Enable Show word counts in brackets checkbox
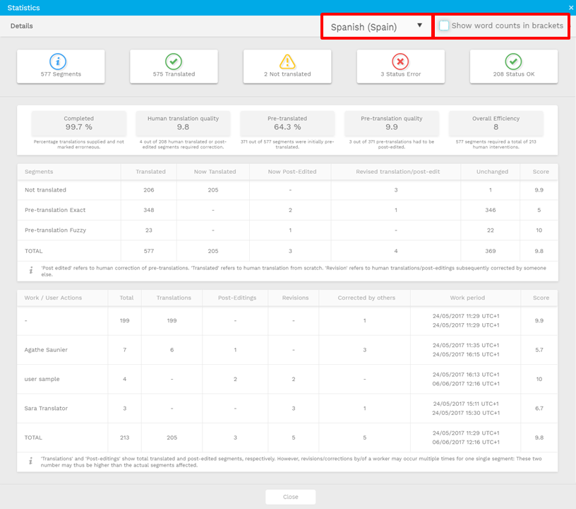 pyautogui.click(x=444, y=25)
